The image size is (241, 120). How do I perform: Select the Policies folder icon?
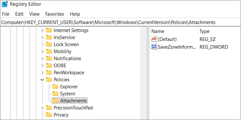click(x=49, y=80)
